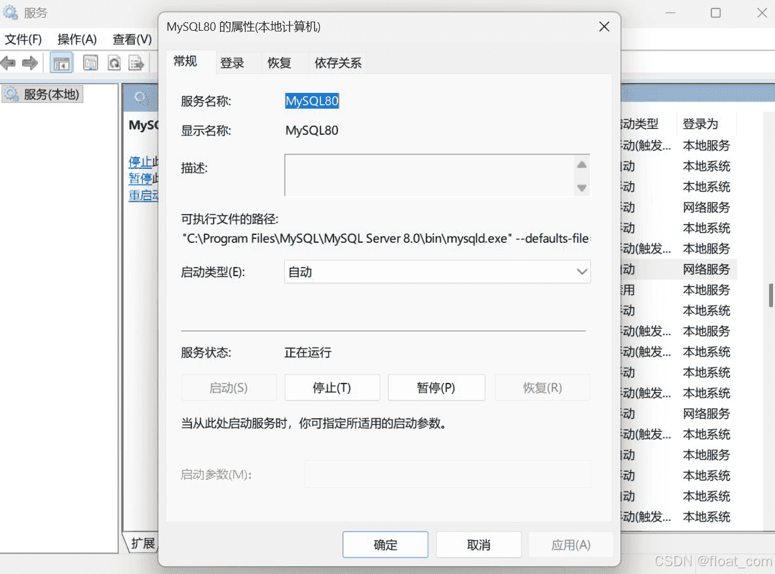The height and width of the screenshot is (574, 775).
Task: Click the Services window scrollbar thumb
Action: [x=770, y=295]
